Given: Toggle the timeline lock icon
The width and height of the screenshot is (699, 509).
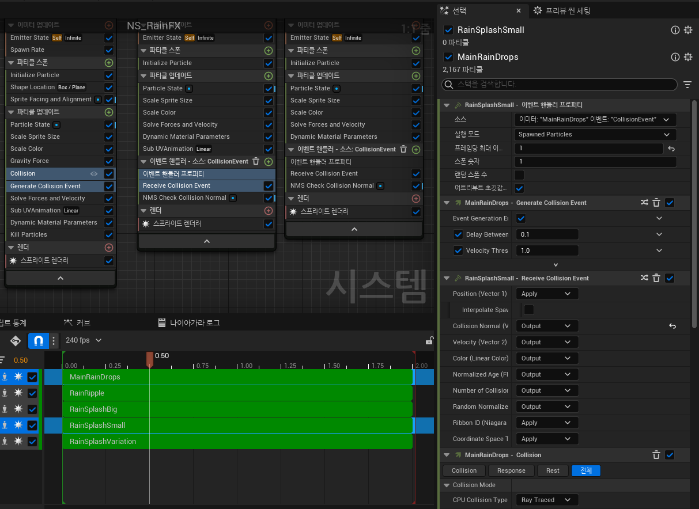Looking at the screenshot, I should click(429, 340).
